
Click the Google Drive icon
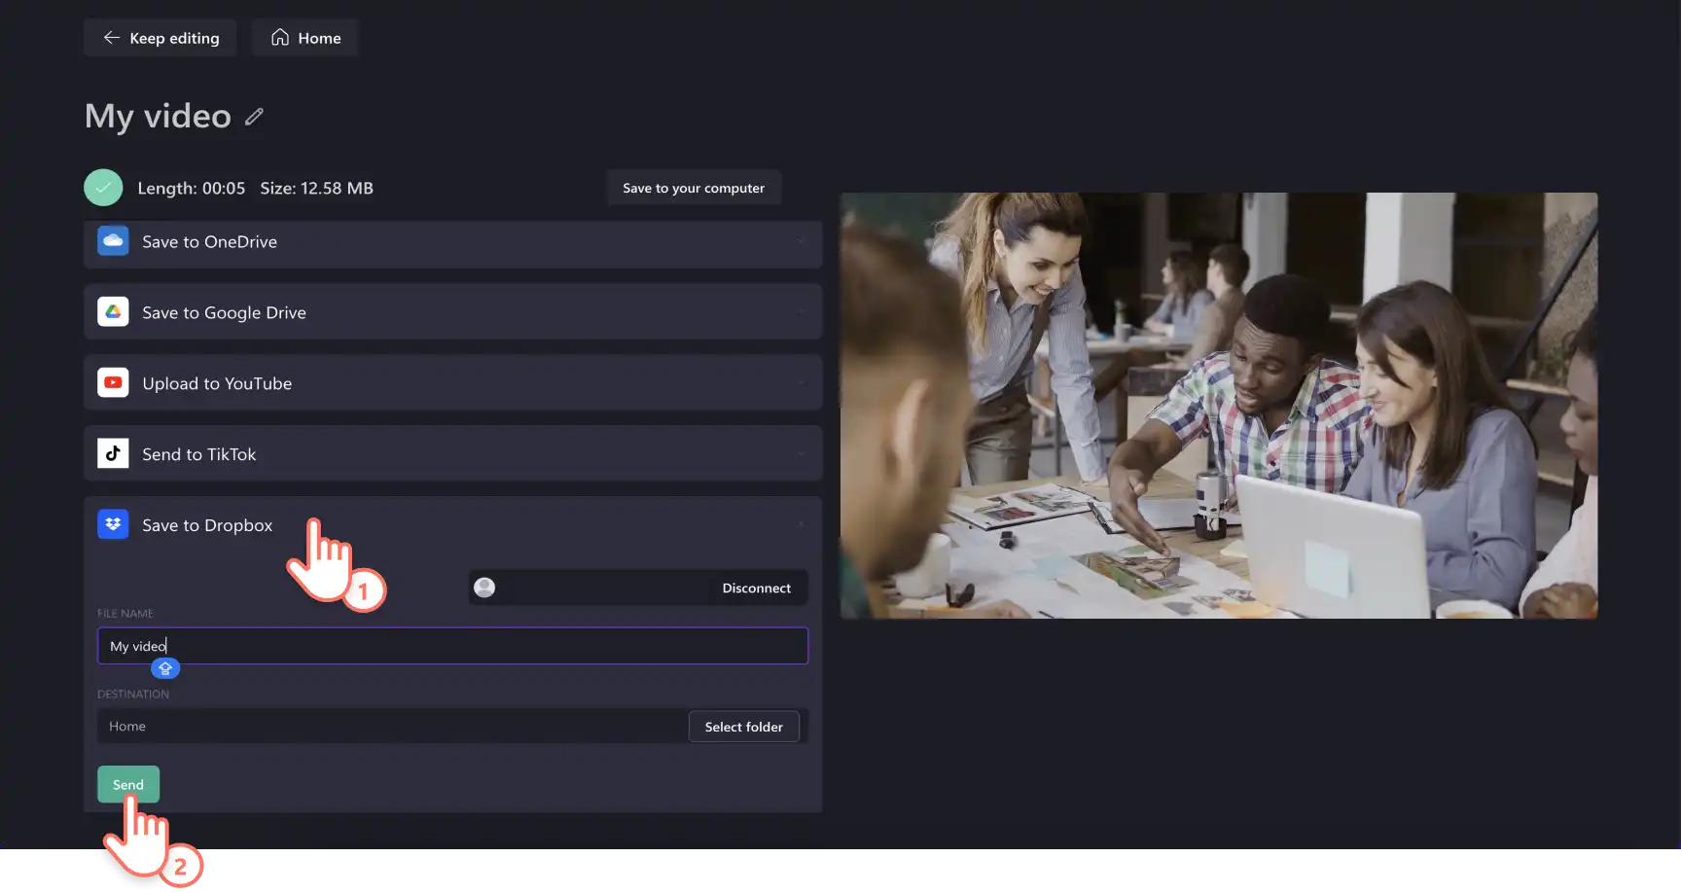(x=113, y=311)
